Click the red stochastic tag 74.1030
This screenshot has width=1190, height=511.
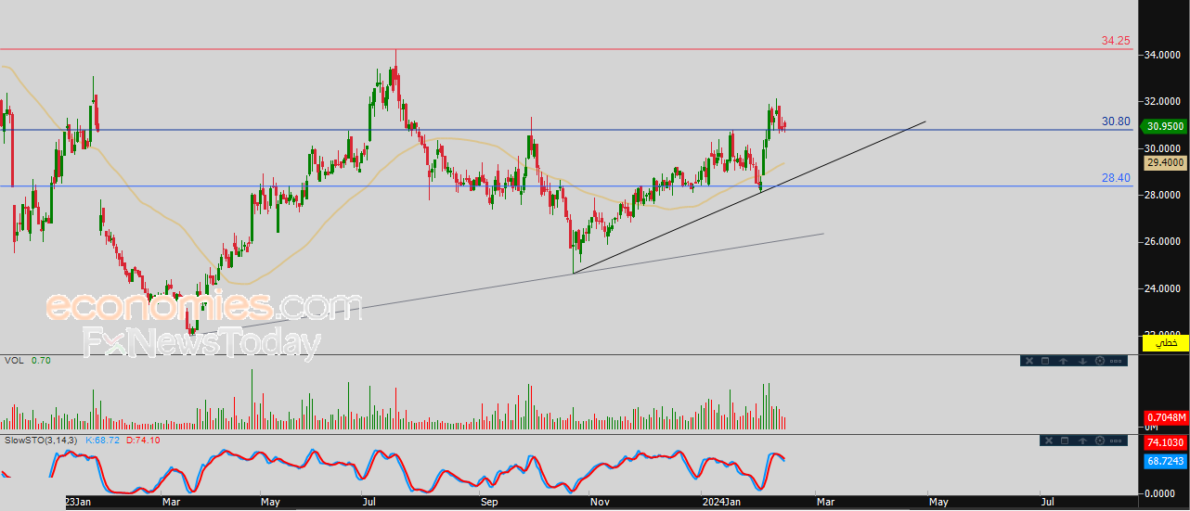(1164, 443)
